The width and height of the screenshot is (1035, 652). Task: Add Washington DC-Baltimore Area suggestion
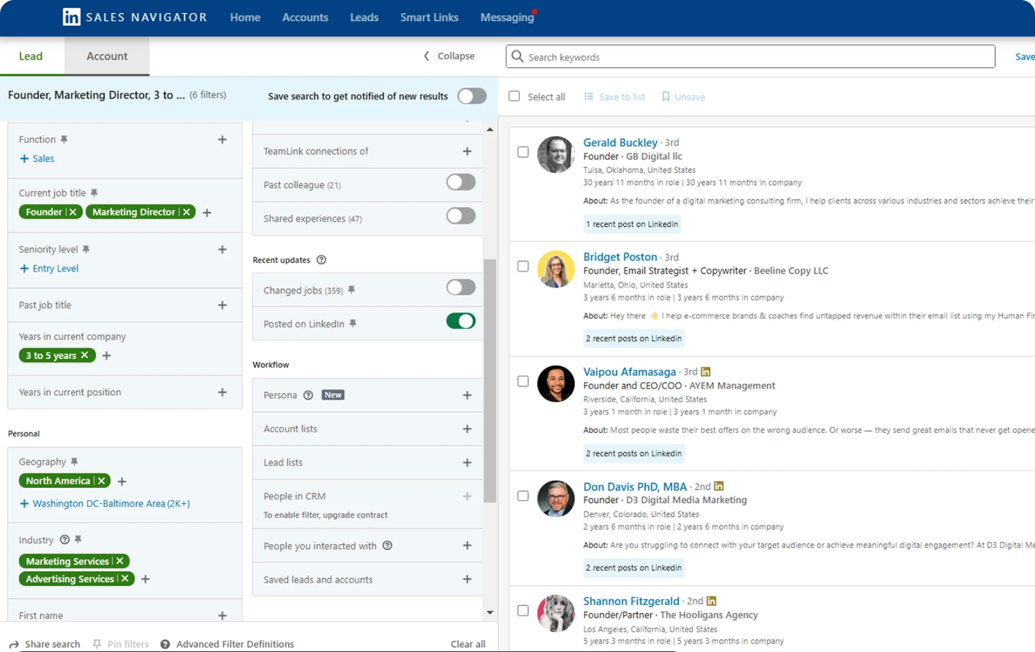[x=105, y=503]
